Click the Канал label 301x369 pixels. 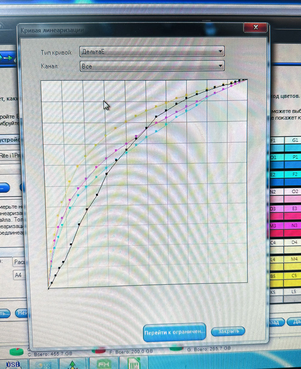(x=50, y=66)
